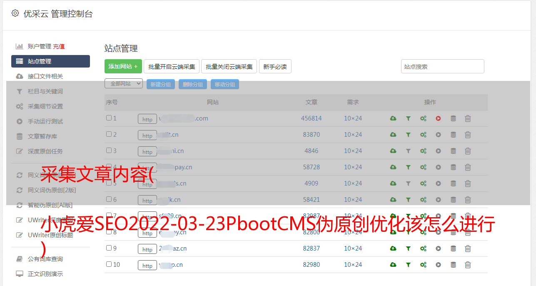
Task: Click the 新建分组 button
Action: pos(161,84)
